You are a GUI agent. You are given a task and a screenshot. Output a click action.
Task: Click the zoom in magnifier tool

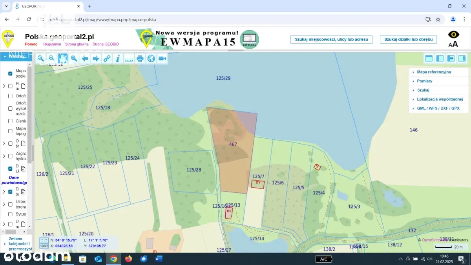tap(40, 58)
